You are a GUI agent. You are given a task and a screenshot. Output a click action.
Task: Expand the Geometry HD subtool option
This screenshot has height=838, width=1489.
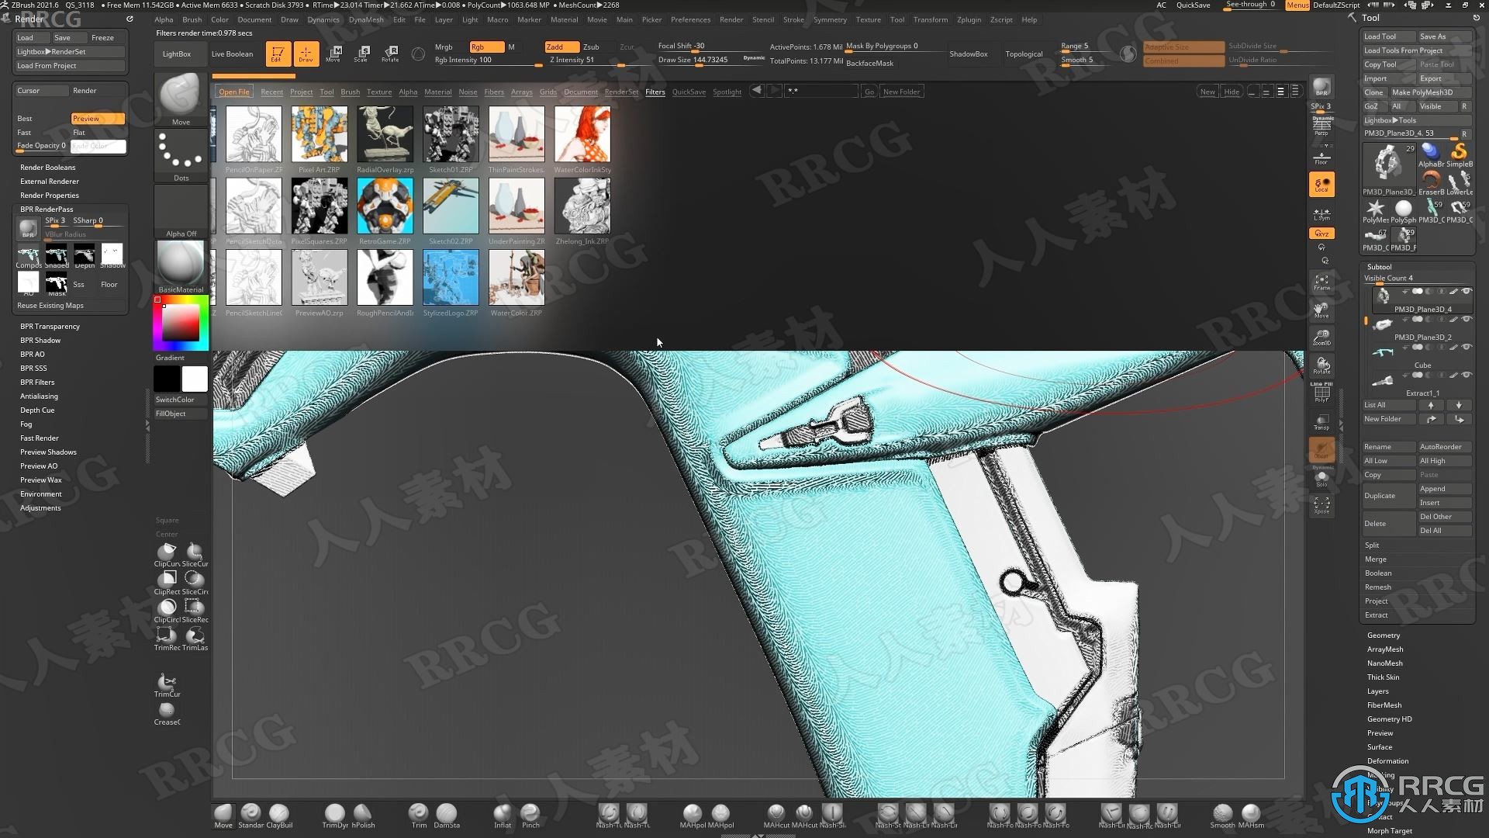[x=1390, y=719]
